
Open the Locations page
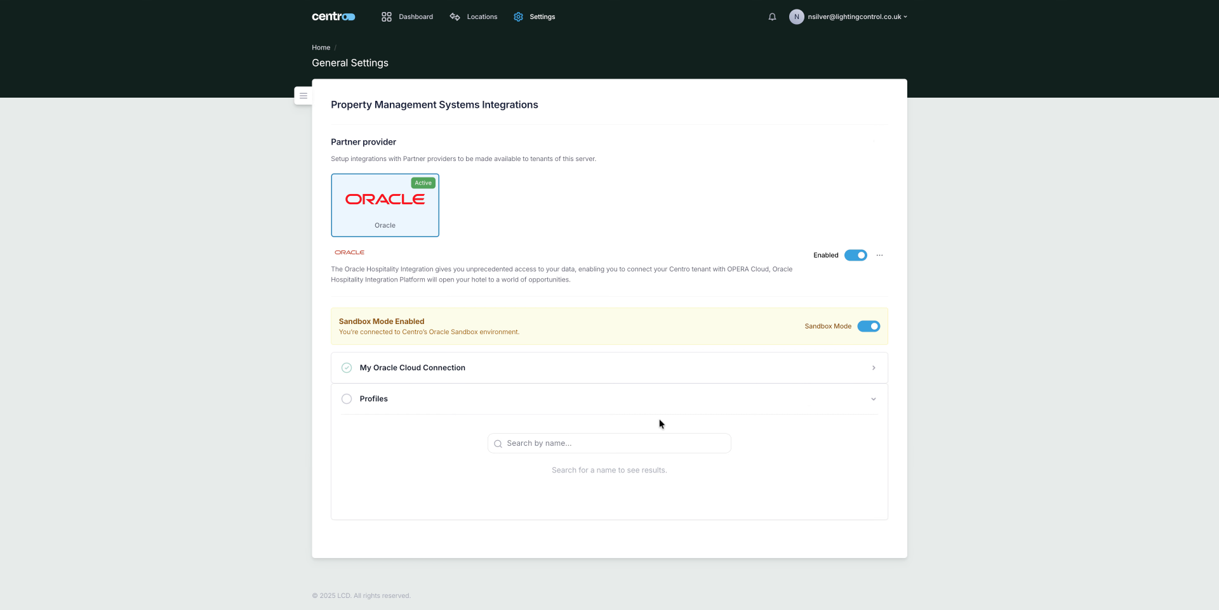481,16
